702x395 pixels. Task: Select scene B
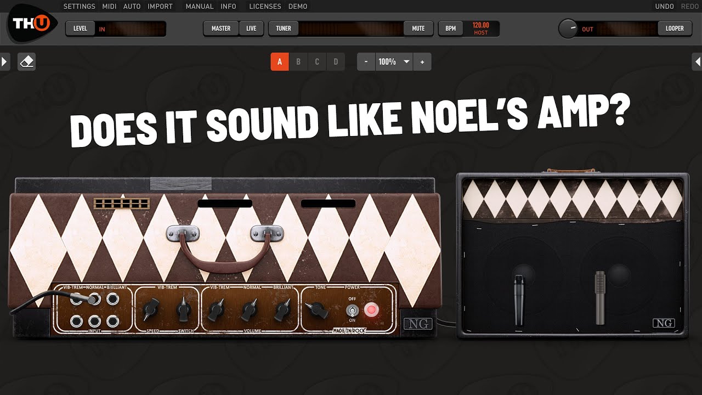pos(298,62)
